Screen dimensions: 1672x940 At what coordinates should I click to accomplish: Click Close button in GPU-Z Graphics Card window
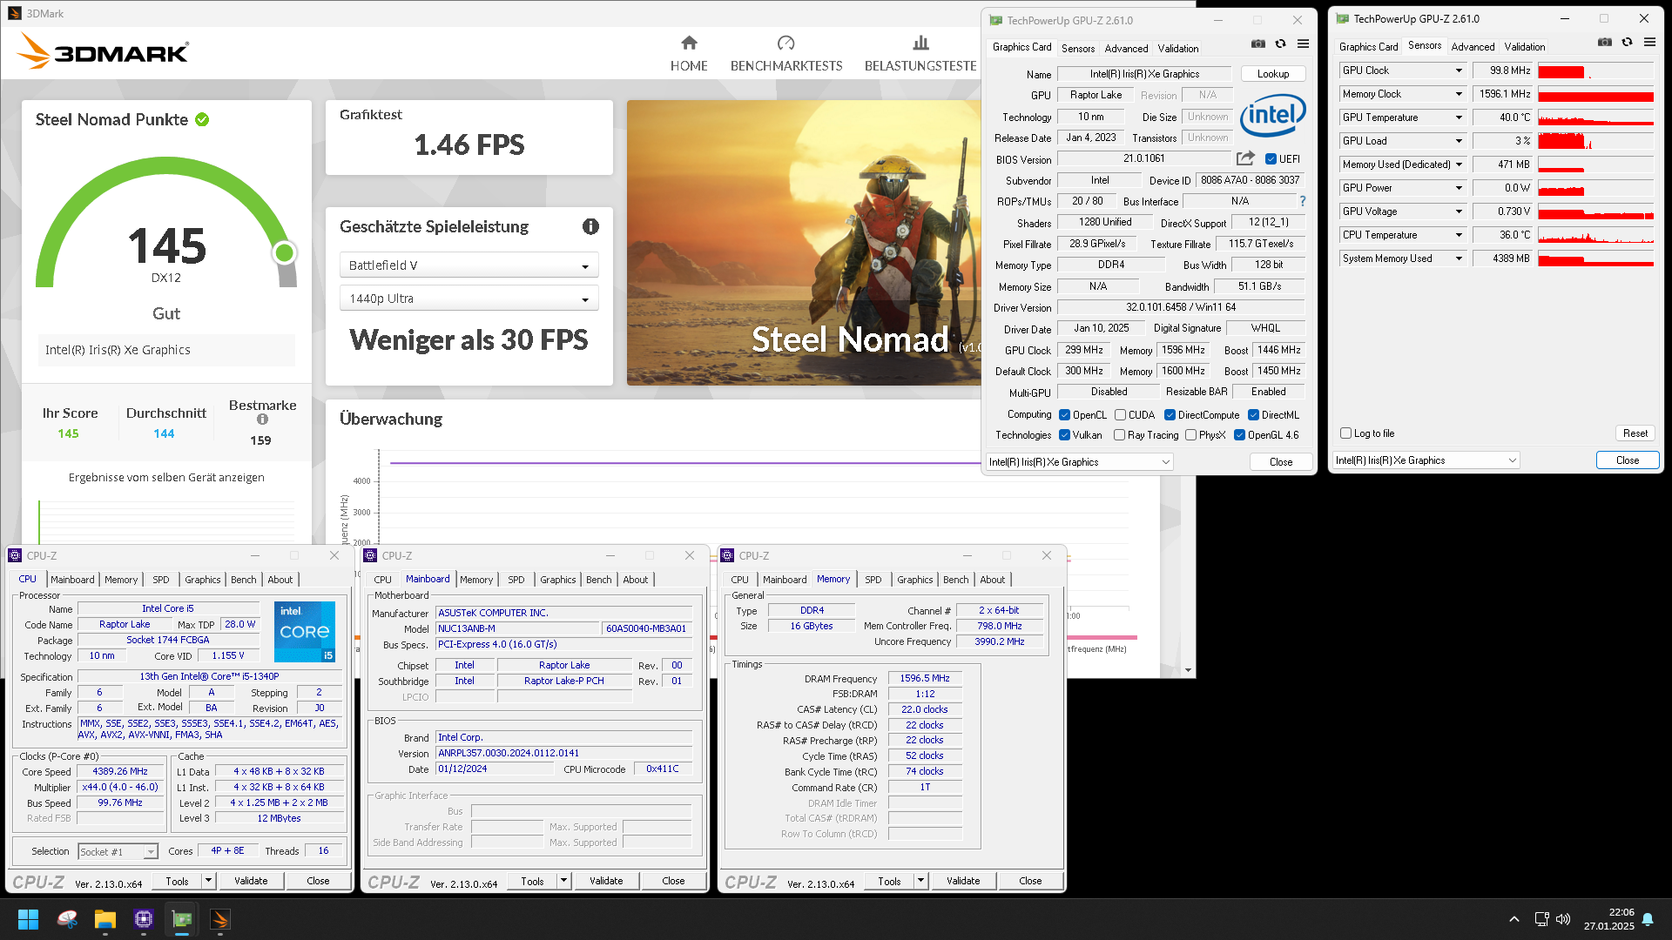(1280, 462)
